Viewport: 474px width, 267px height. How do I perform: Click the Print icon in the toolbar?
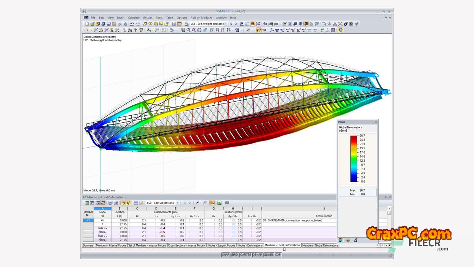[x=120, y=24]
